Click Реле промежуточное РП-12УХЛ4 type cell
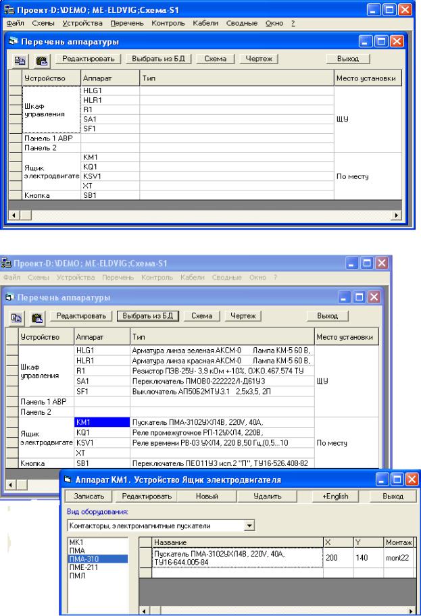The image size is (421, 616). click(x=222, y=432)
